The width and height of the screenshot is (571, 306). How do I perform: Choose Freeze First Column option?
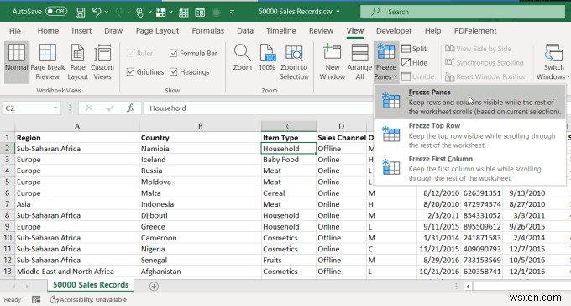click(469, 168)
